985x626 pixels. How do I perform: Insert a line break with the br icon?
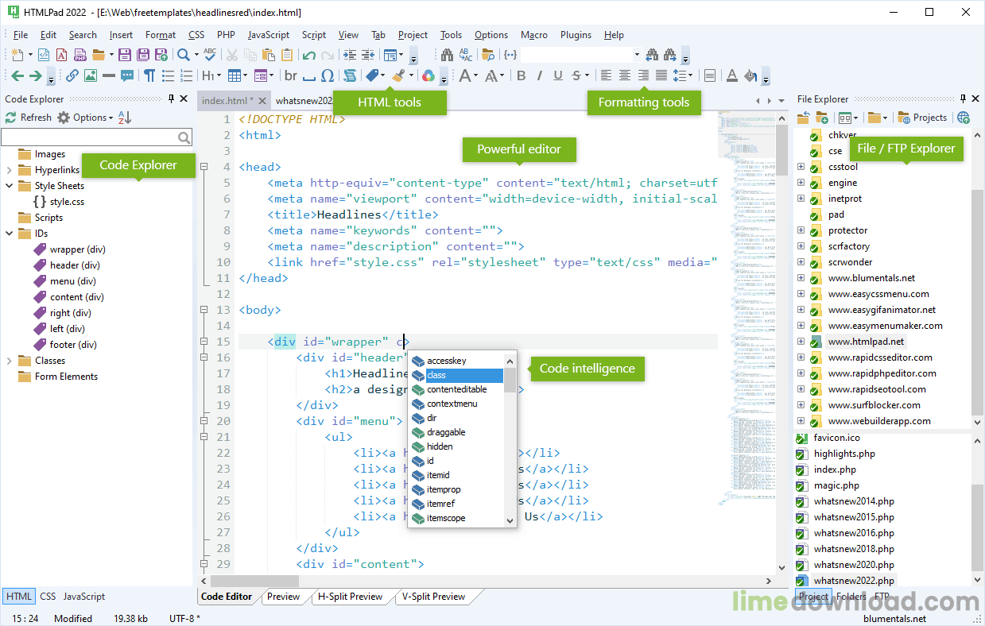tap(291, 76)
